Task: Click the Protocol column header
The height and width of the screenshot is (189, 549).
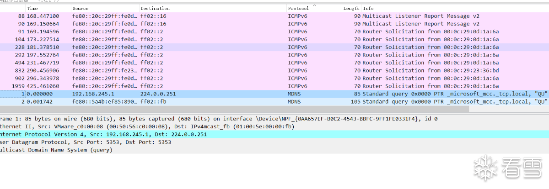Action: (314, 8)
